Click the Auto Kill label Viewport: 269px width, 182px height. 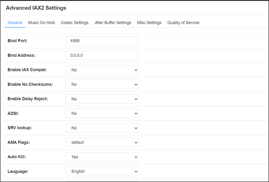click(17, 157)
